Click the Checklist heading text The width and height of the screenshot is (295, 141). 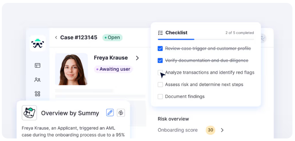(x=176, y=32)
